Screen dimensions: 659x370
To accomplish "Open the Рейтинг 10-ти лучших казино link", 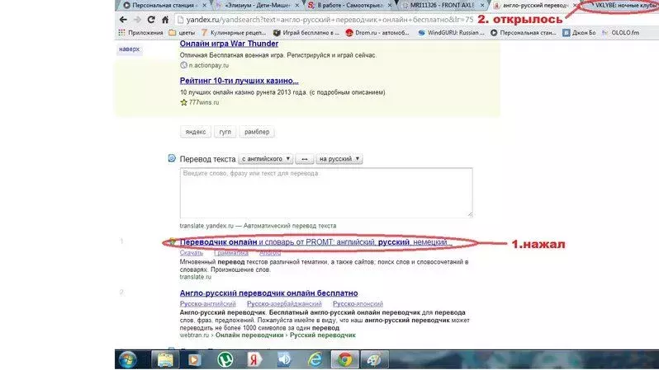I will [239, 81].
